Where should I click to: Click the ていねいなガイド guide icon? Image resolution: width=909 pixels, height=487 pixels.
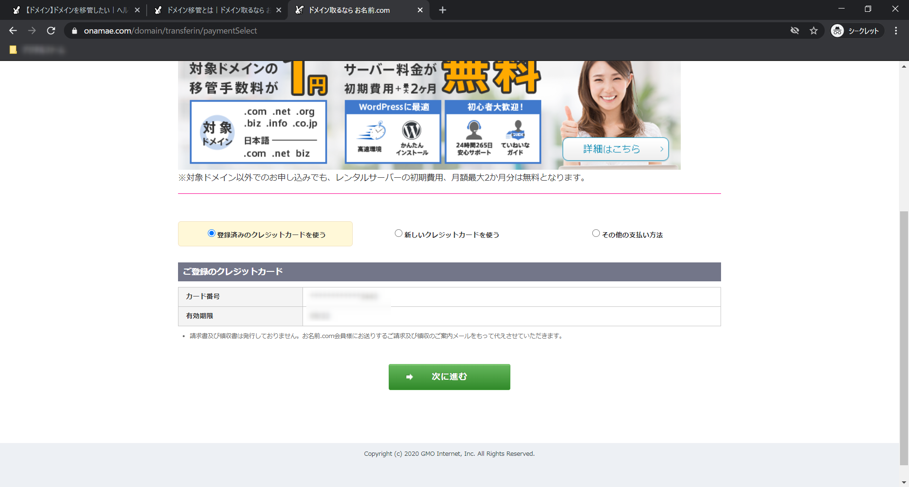pos(516,130)
